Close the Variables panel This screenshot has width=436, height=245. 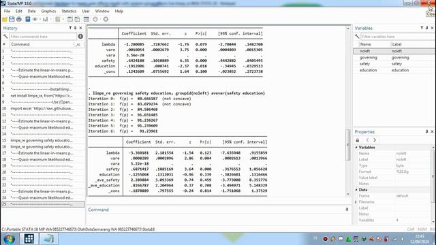(432, 28)
